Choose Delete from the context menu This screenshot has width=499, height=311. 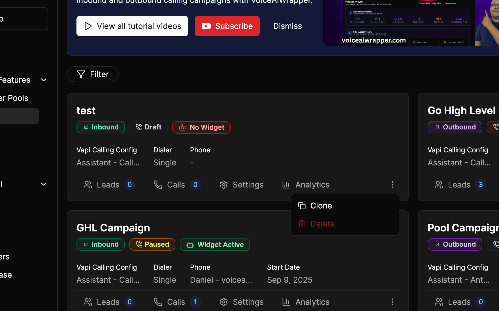coord(322,224)
